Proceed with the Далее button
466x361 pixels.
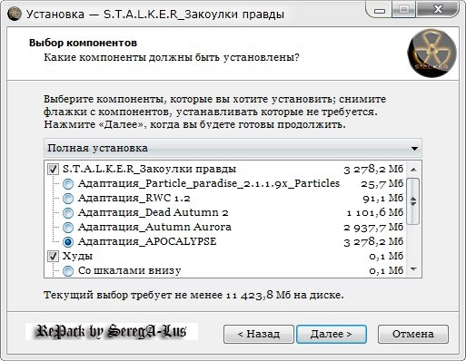[x=332, y=334]
